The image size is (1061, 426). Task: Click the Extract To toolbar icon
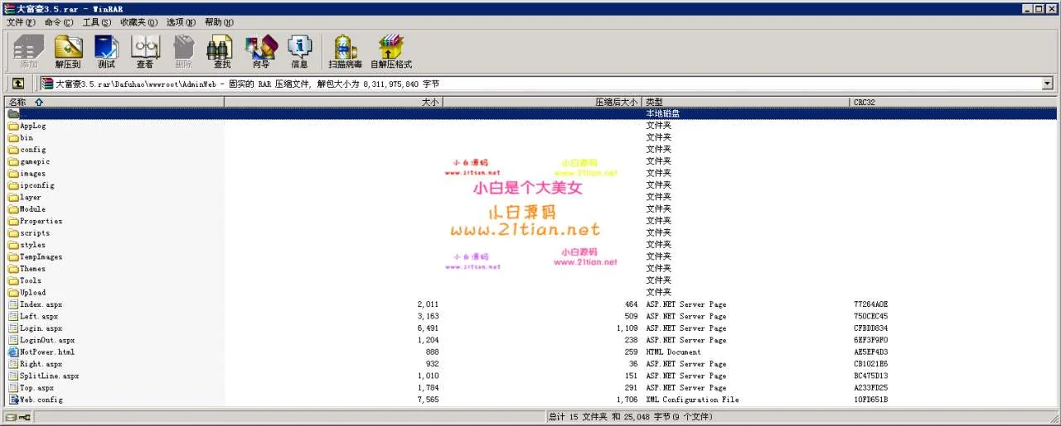[x=68, y=51]
